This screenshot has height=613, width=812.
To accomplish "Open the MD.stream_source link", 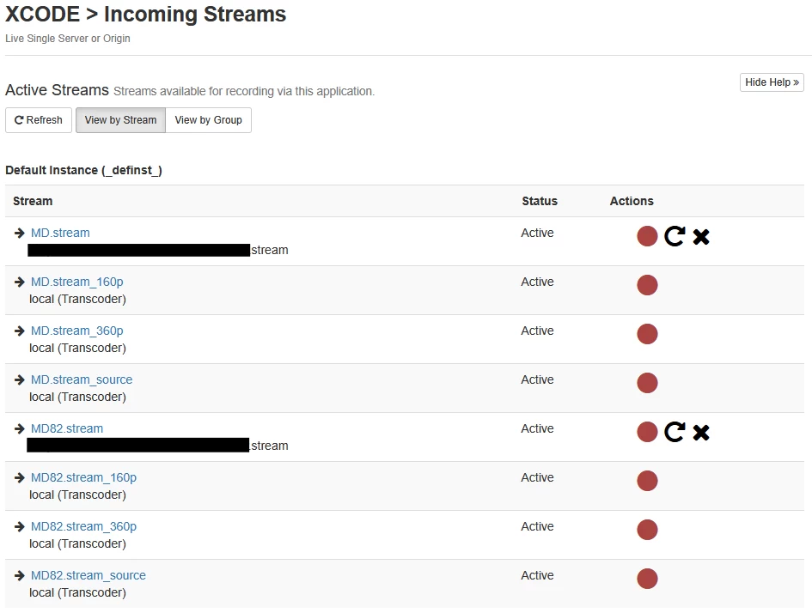I will tap(82, 379).
